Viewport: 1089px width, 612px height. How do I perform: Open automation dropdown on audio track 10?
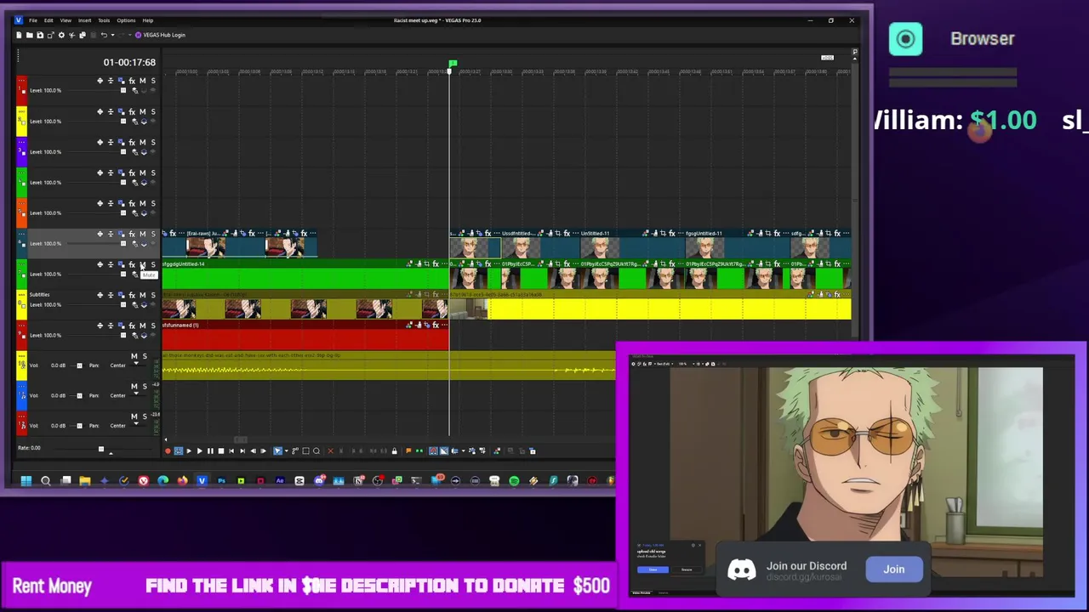(x=136, y=363)
